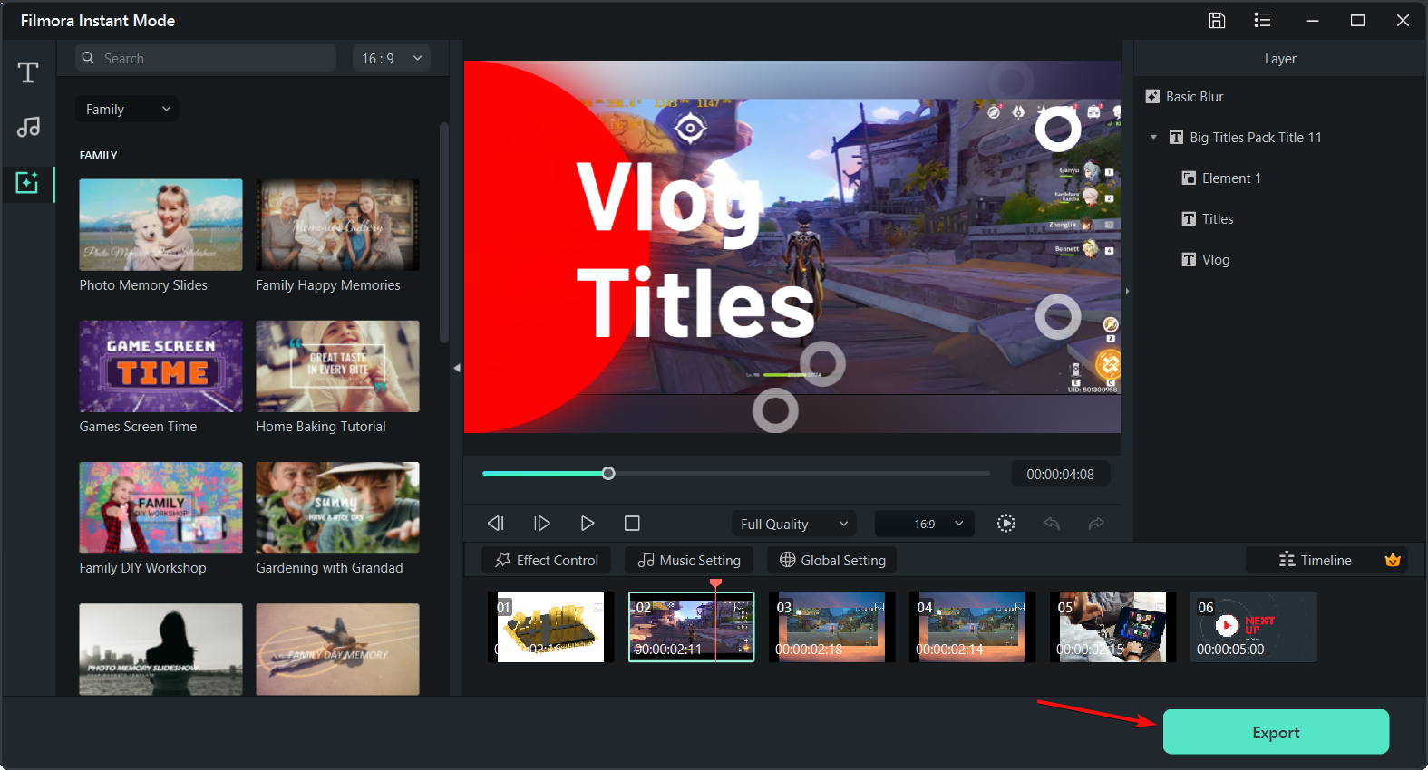1428x770 pixels.
Task: Click the templates list vertical scrollbar
Action: pyautogui.click(x=444, y=233)
